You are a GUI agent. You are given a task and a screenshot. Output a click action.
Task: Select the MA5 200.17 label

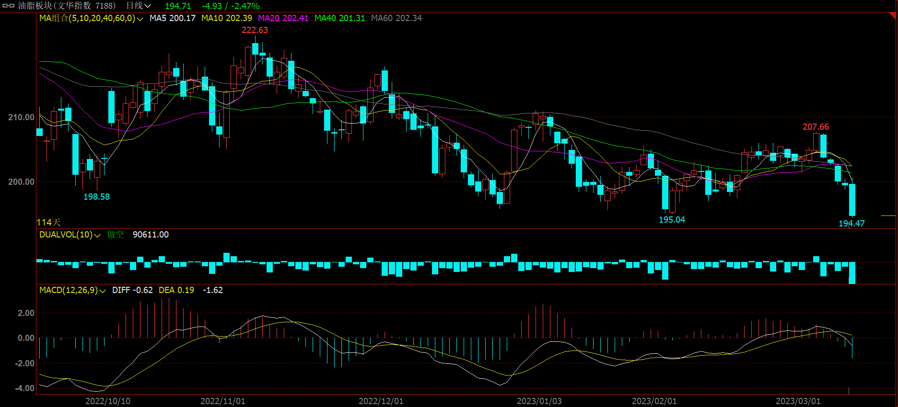tap(173, 18)
